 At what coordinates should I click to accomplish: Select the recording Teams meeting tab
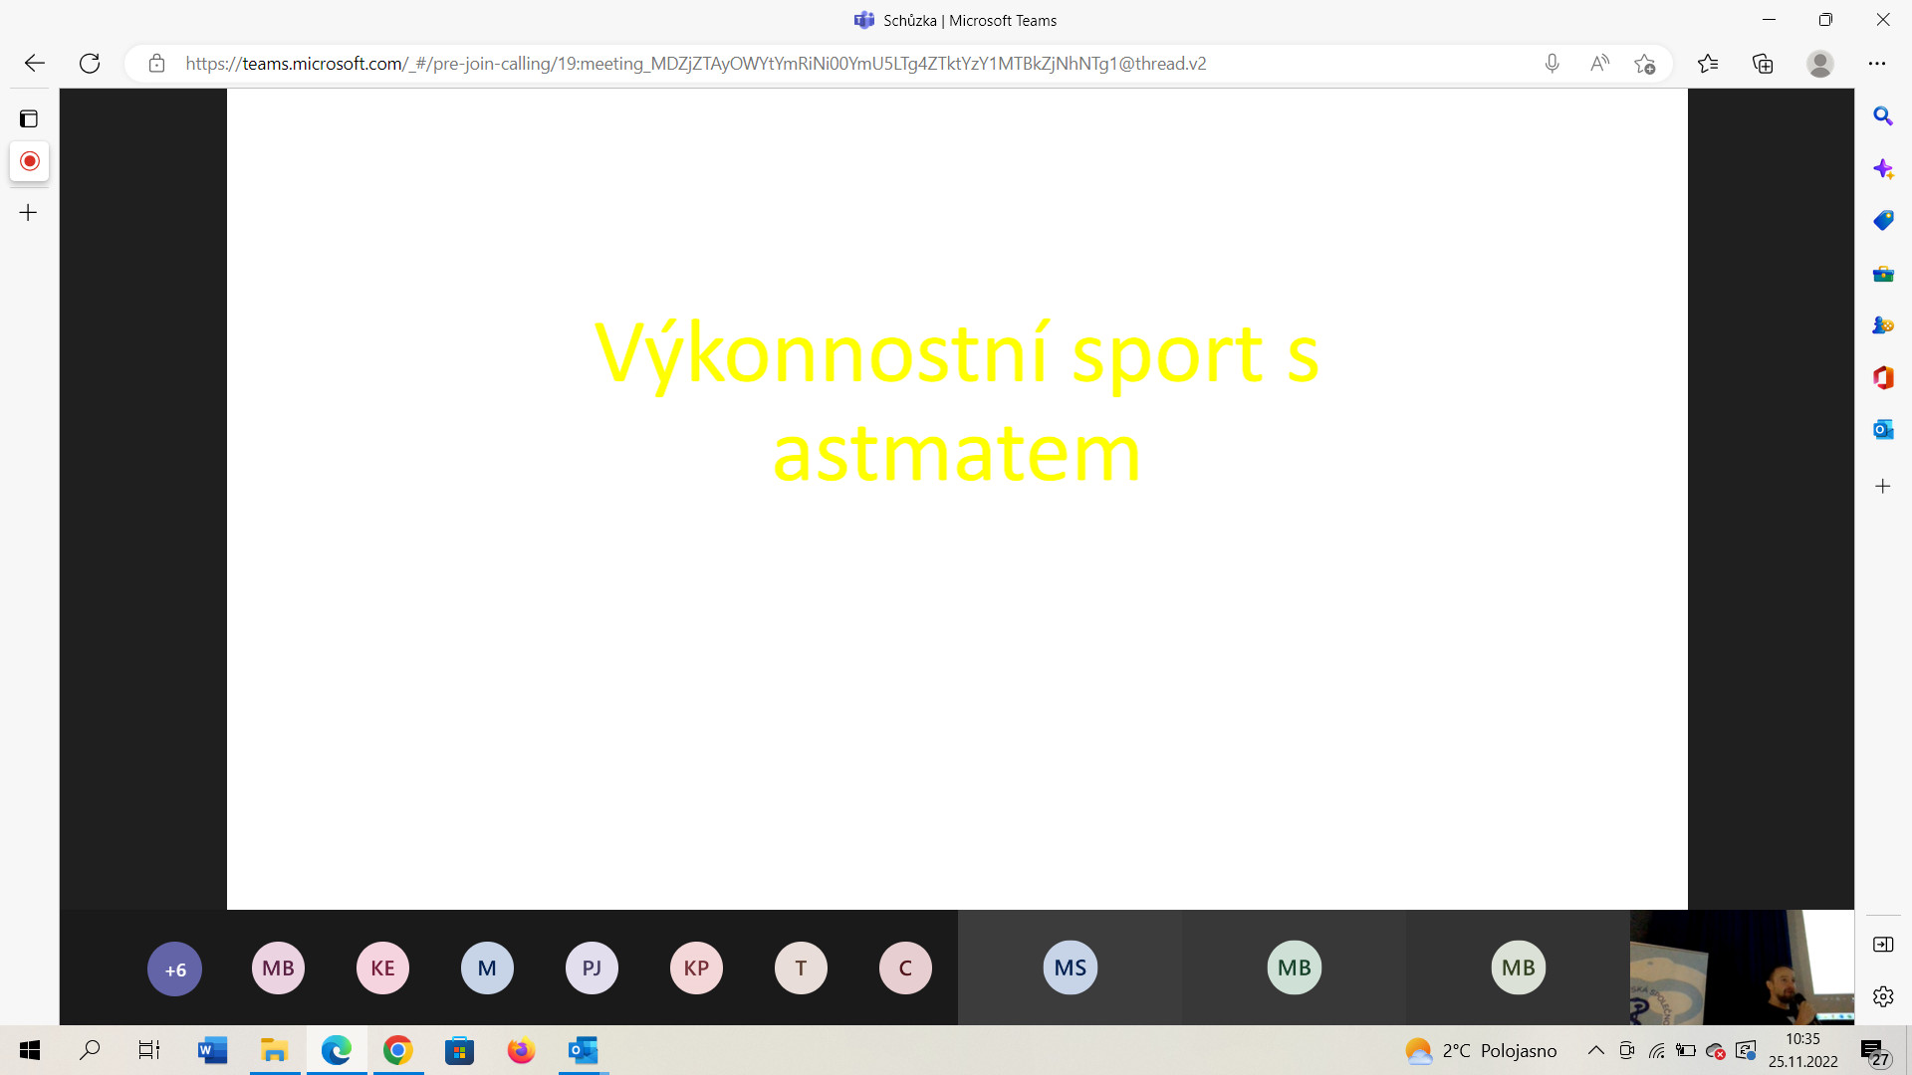point(30,161)
